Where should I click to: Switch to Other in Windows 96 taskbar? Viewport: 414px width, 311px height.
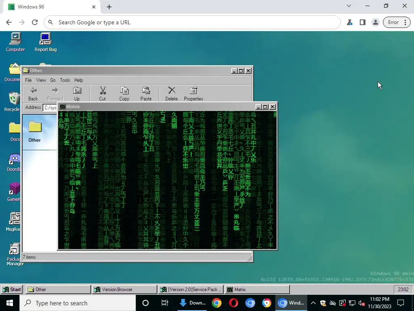click(x=58, y=289)
